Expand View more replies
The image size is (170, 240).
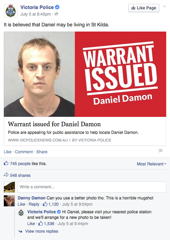[x=41, y=231]
